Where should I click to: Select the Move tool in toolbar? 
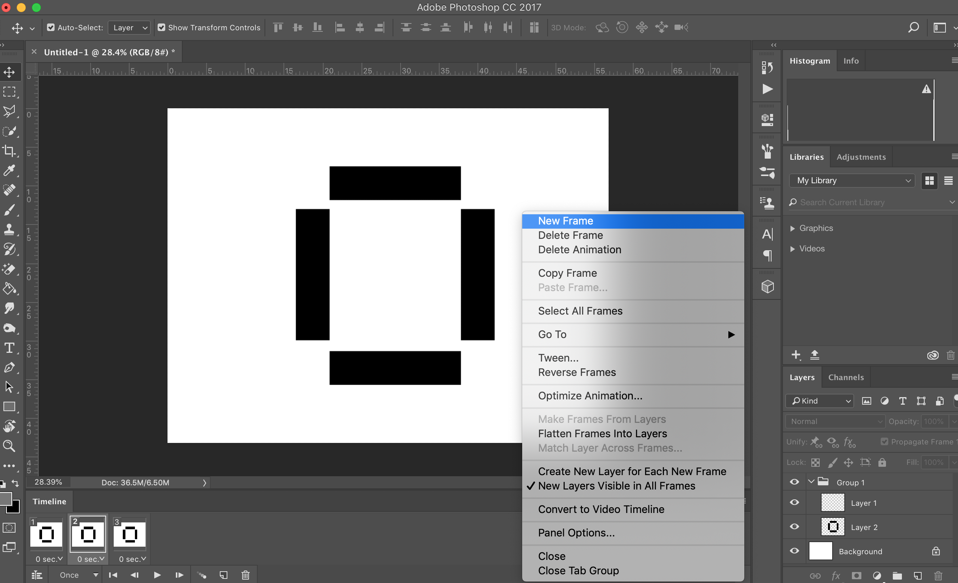point(9,72)
